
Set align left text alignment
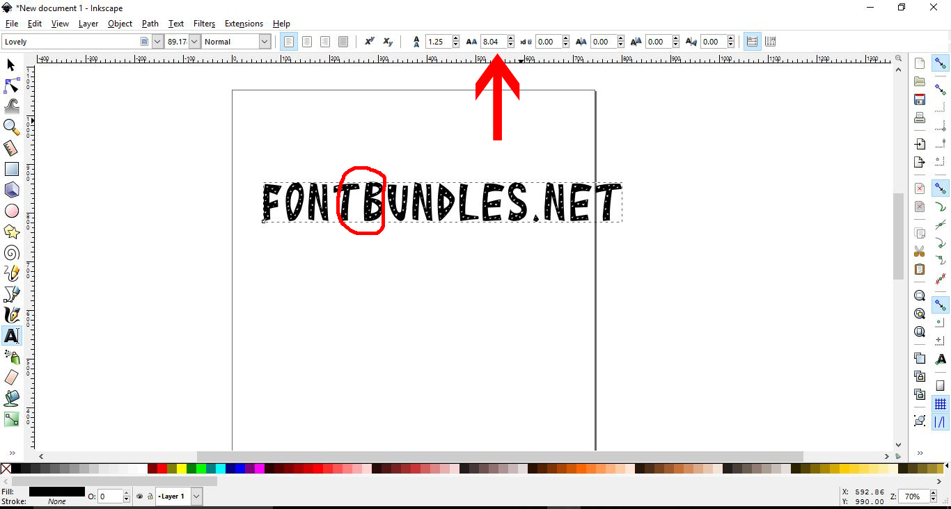coord(289,42)
